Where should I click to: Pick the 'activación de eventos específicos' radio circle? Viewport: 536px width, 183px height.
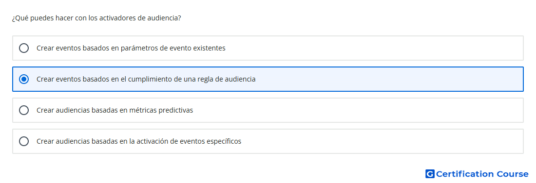click(24, 141)
